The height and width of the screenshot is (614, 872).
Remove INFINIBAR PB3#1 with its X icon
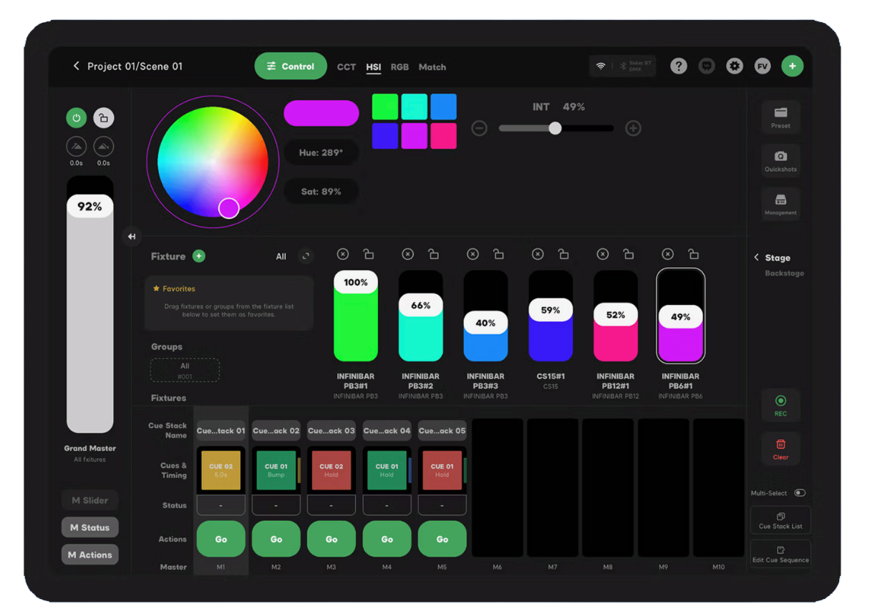coord(343,254)
